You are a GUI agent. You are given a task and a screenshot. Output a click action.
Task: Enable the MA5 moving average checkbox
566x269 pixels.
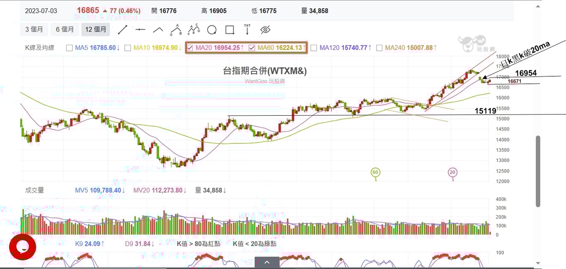pos(69,48)
